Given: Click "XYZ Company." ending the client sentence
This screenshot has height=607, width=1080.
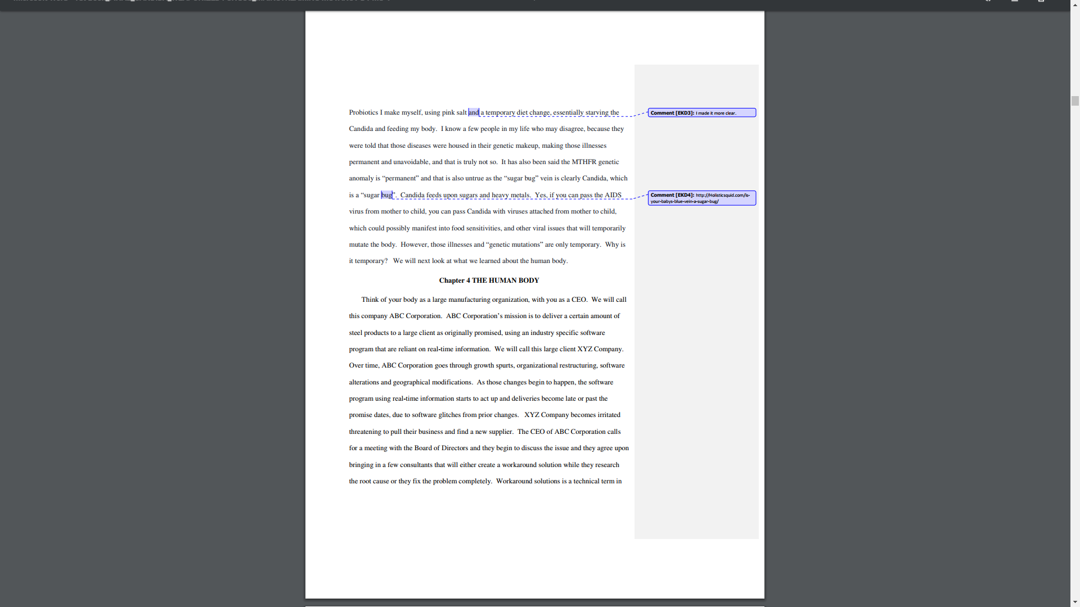Looking at the screenshot, I should pos(600,349).
